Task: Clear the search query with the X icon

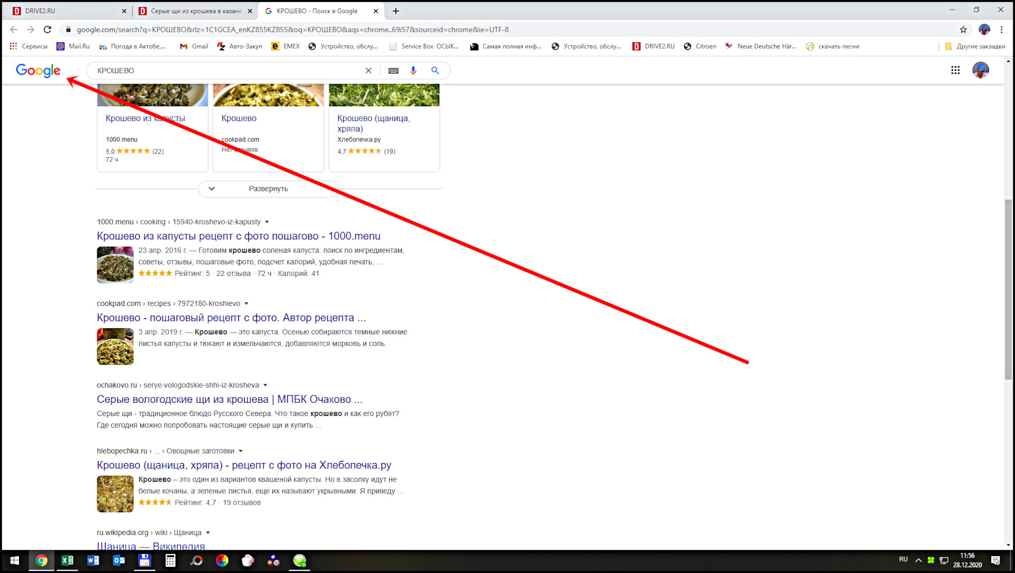Action: coord(368,70)
